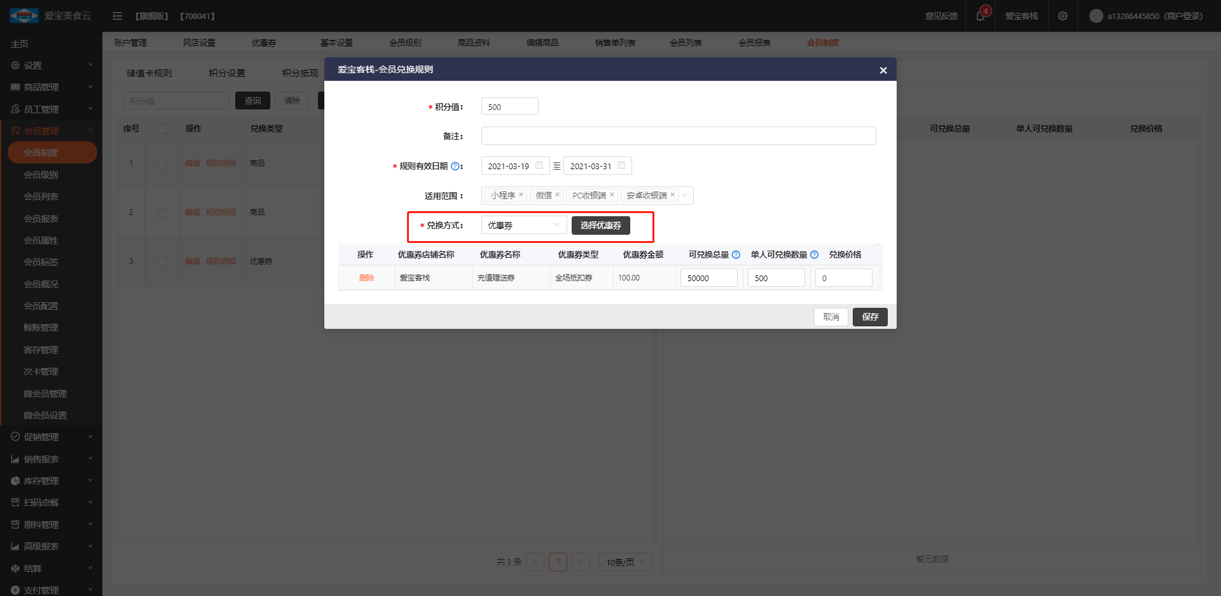Switch to the 会员列表 top tab

[x=686, y=43]
